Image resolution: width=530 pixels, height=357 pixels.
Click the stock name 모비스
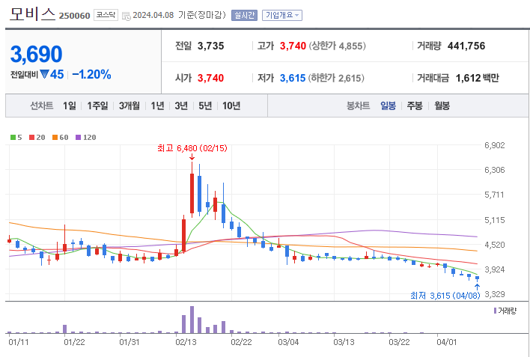coord(32,14)
